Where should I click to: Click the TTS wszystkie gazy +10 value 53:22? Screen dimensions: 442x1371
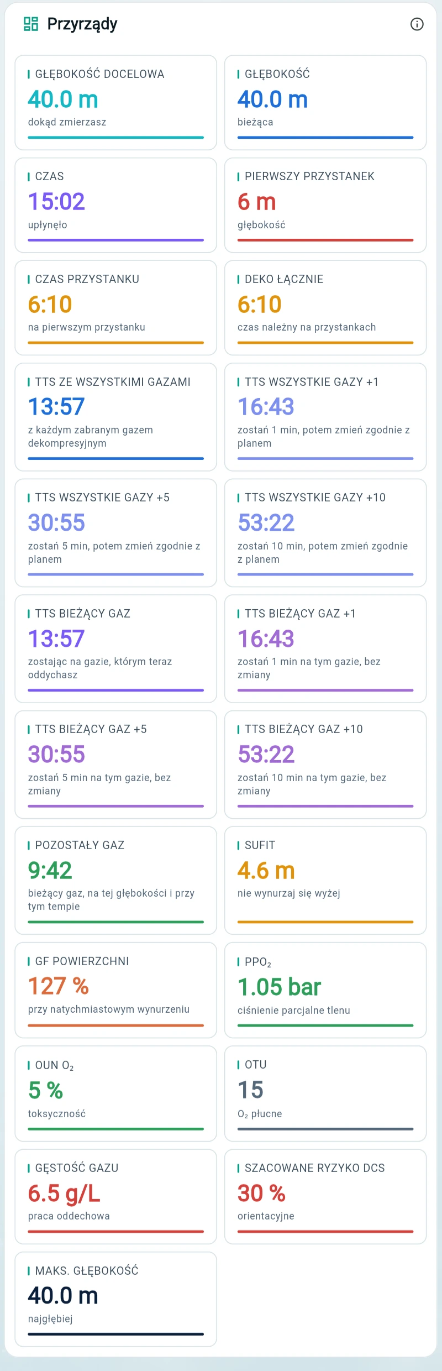[266, 522]
